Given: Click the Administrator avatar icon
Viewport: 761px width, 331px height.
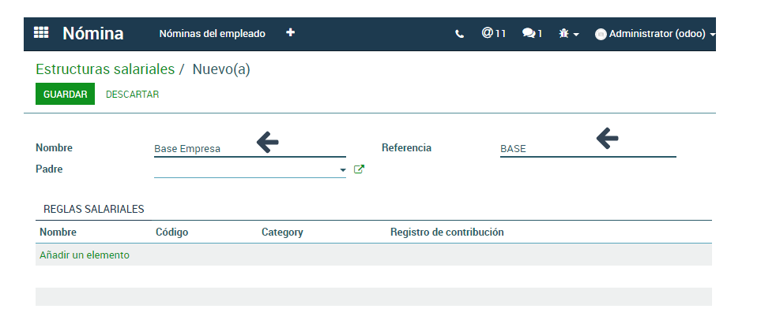Looking at the screenshot, I should 601,35.
